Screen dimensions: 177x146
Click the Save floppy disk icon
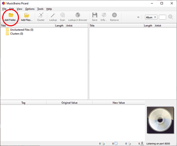click(95, 15)
